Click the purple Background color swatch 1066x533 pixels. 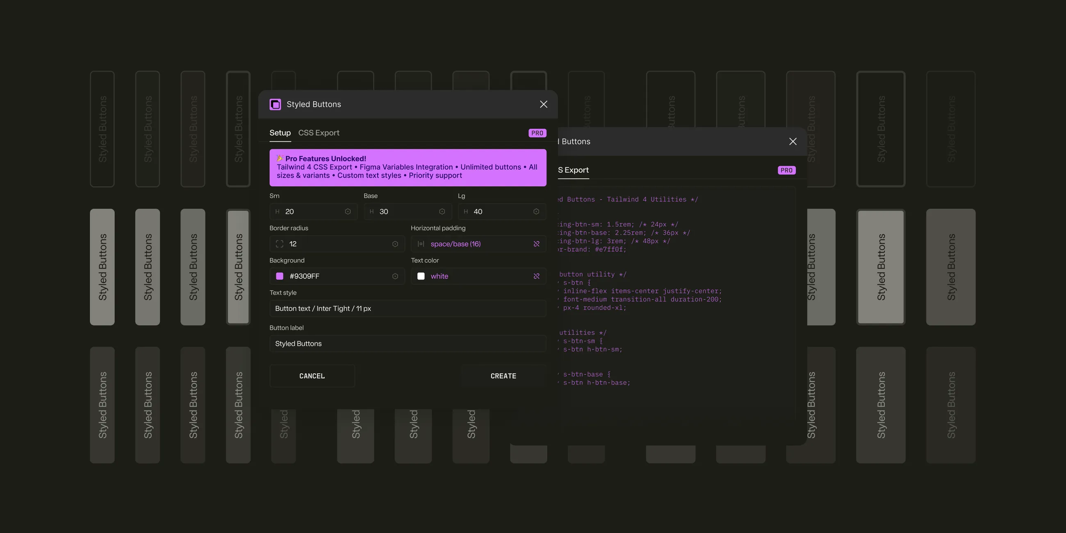pyautogui.click(x=280, y=276)
